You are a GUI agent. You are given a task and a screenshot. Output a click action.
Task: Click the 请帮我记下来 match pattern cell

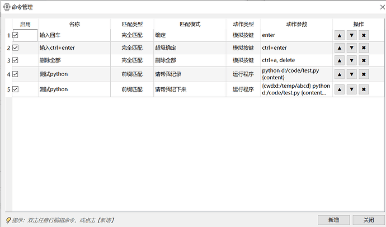(190, 89)
